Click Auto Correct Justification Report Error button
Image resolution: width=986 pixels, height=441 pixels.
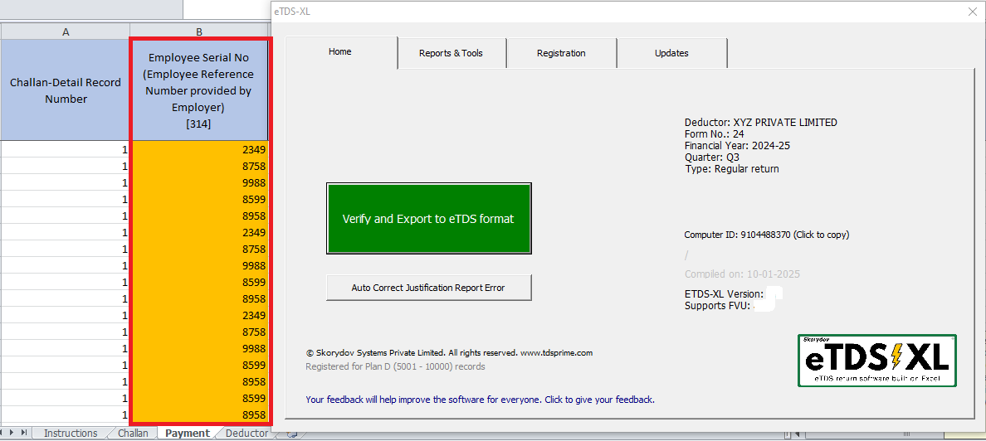point(429,288)
